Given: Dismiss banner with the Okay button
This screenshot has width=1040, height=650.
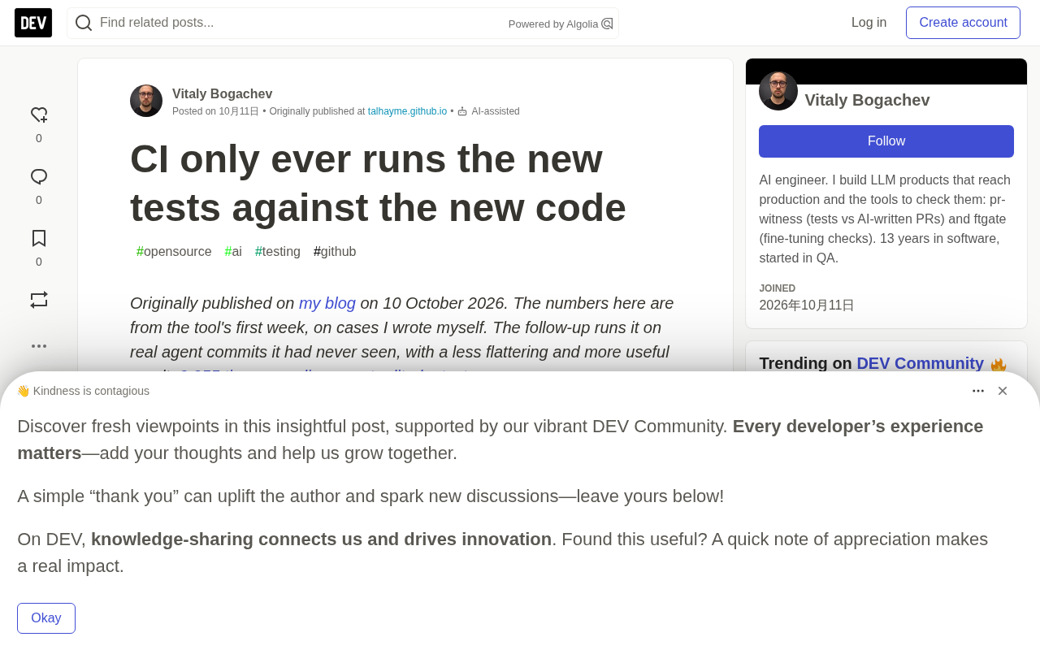Looking at the screenshot, I should pos(46,618).
